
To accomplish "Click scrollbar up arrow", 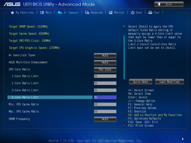I will [124, 27].
